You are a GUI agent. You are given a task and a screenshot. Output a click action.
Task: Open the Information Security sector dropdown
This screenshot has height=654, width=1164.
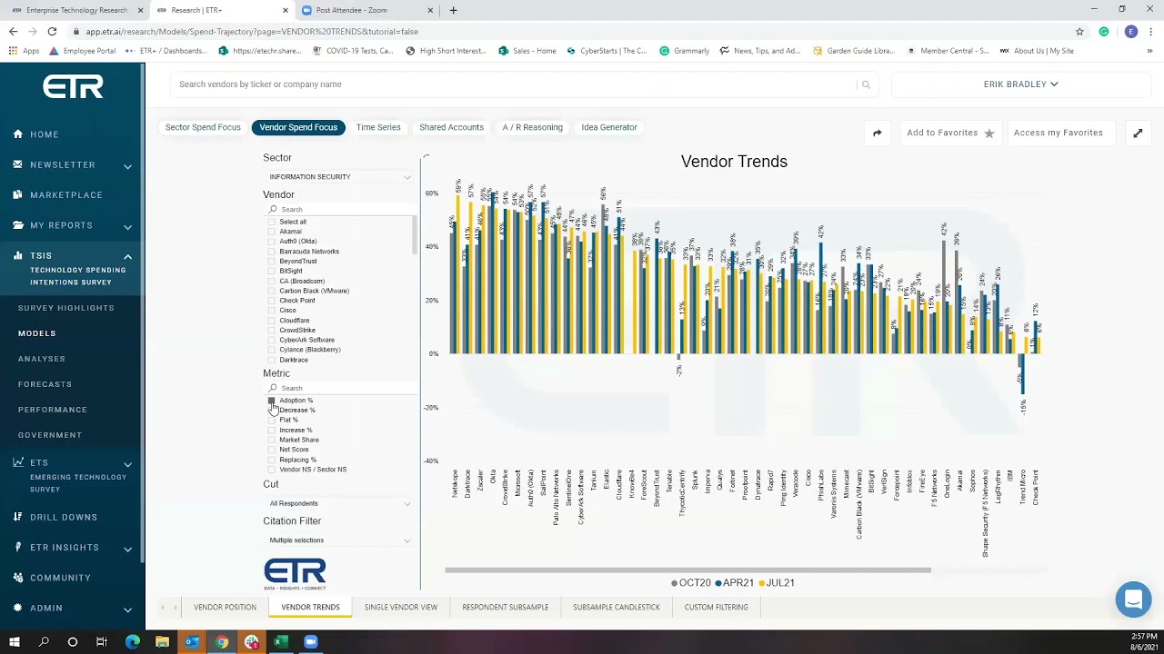click(339, 177)
